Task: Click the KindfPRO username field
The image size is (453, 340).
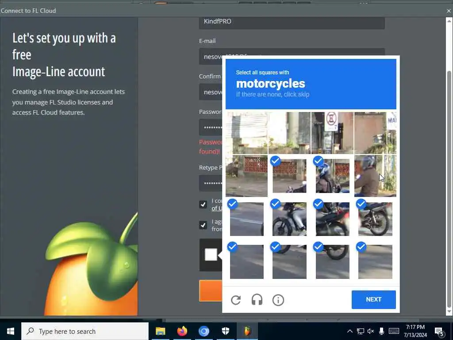Action: coord(292,22)
